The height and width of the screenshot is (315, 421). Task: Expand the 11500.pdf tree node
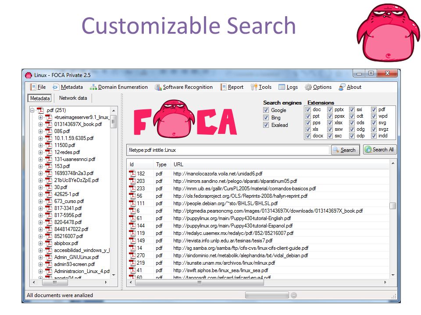[40, 145]
